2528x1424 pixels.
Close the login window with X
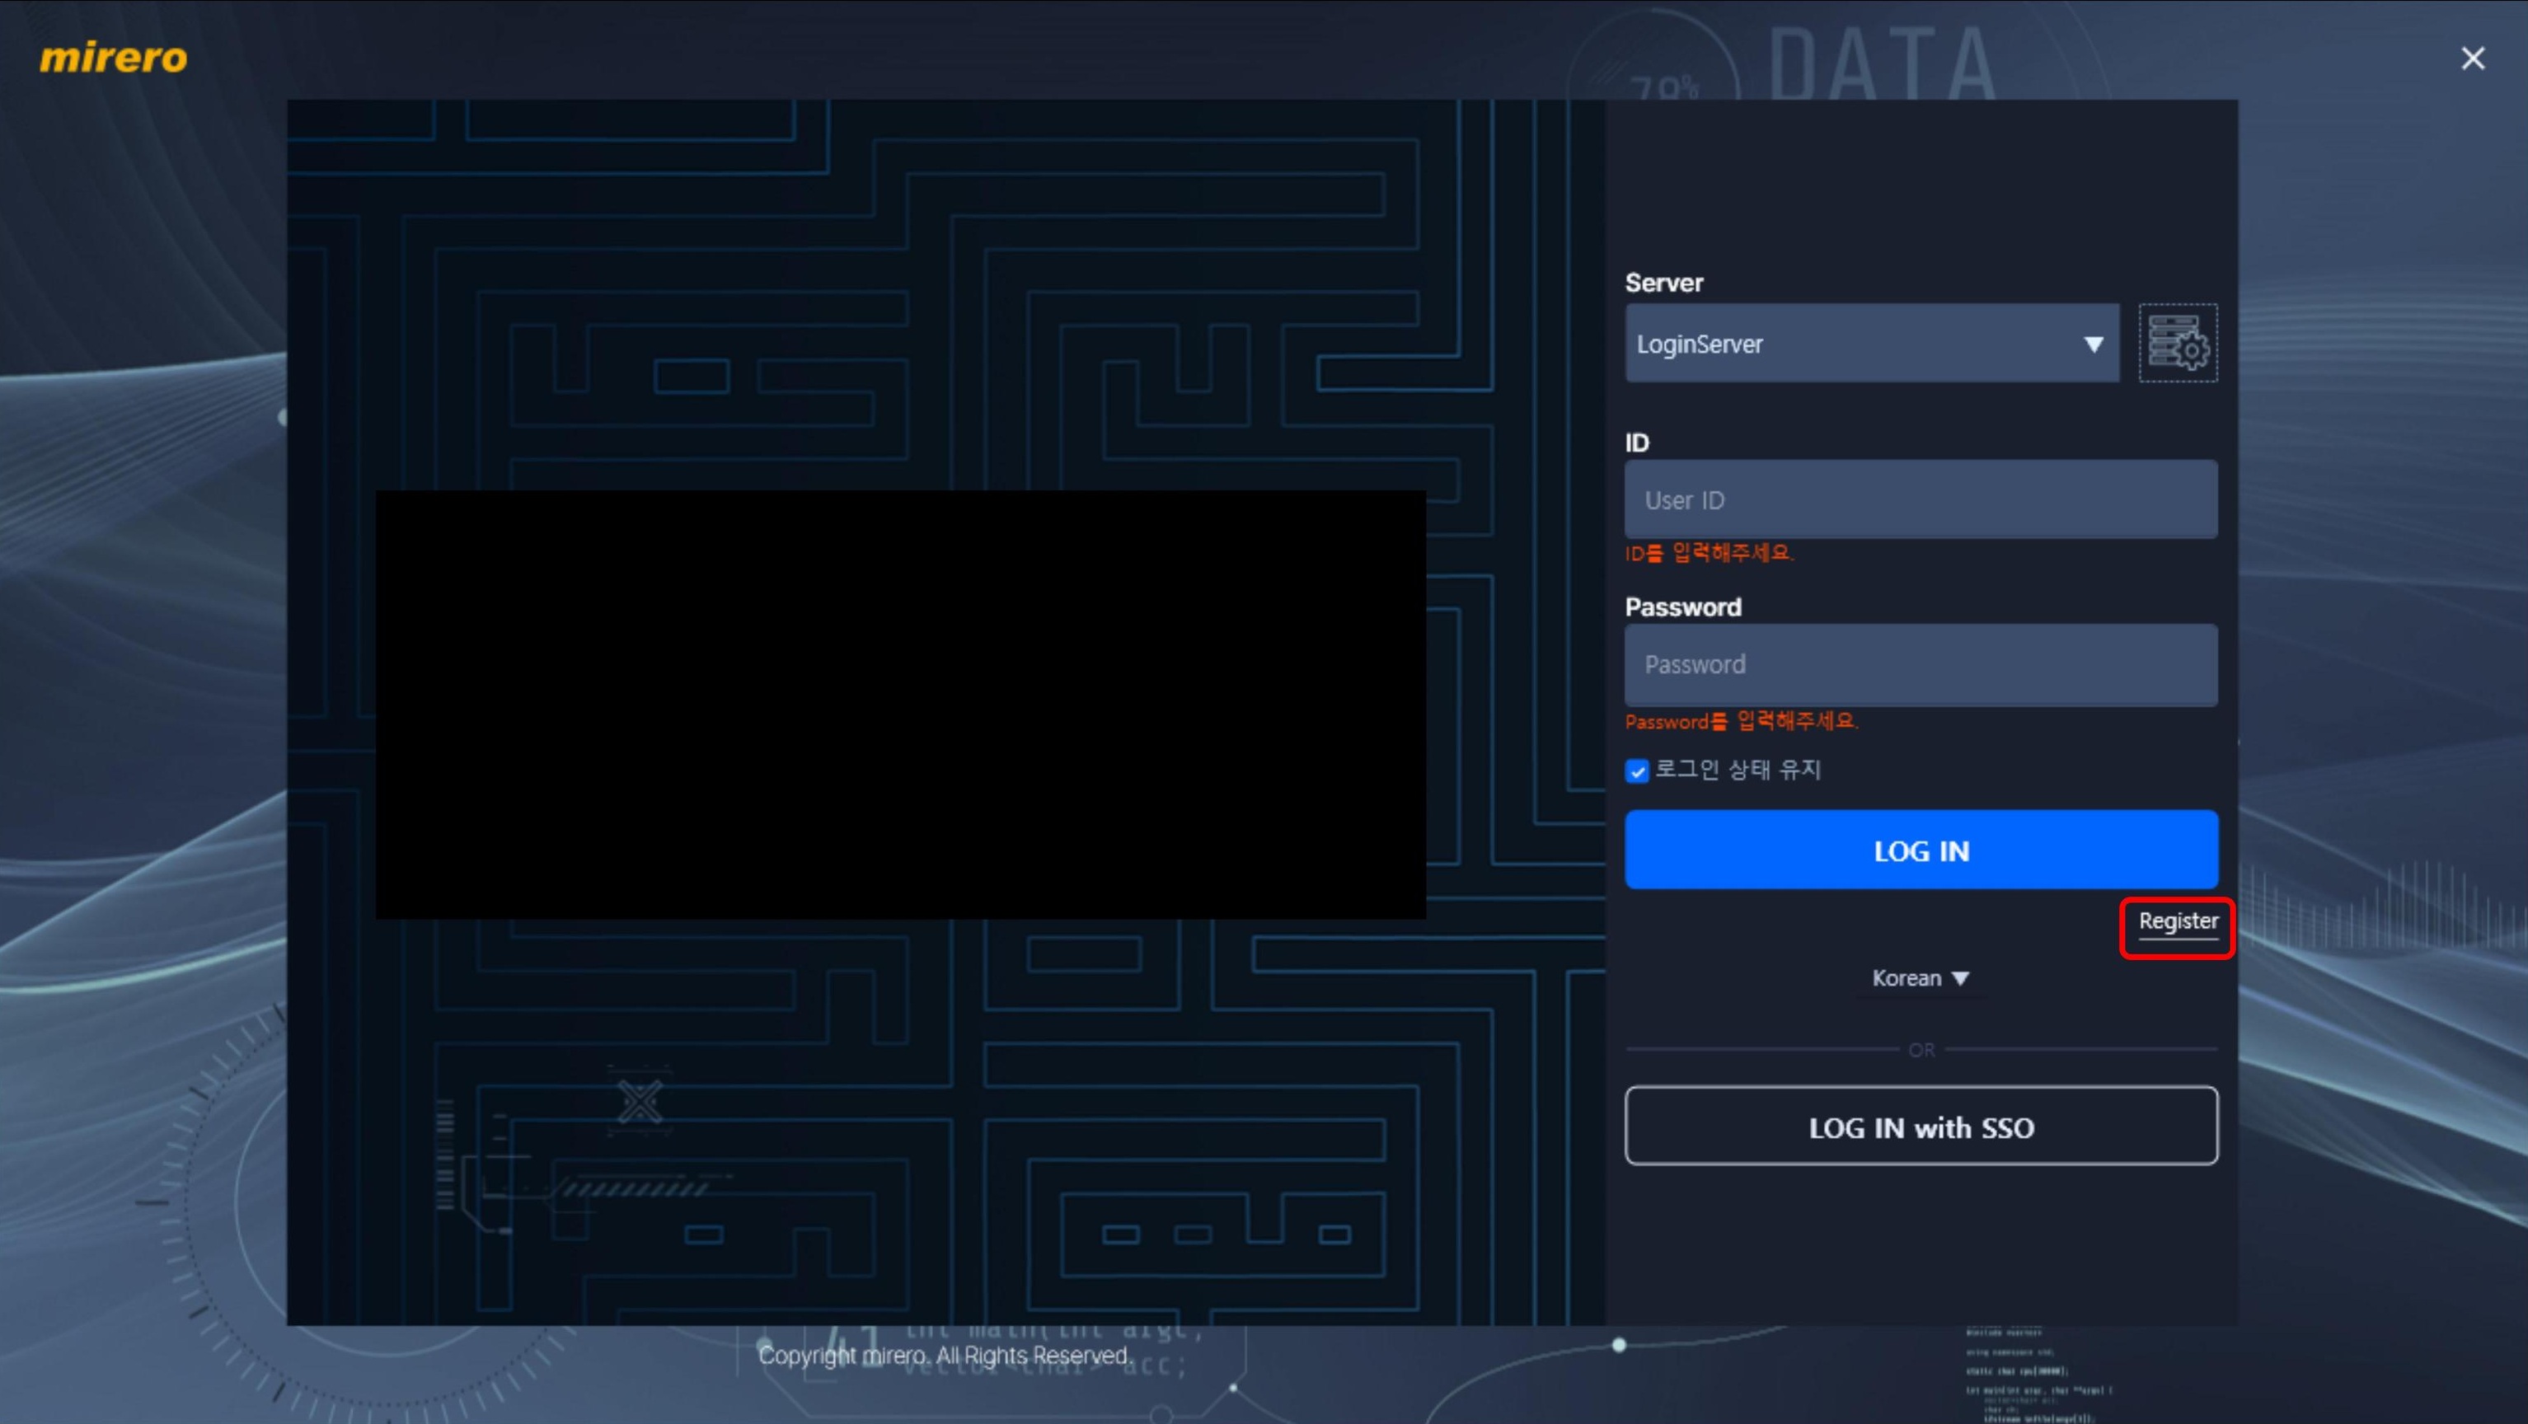[x=2472, y=59]
